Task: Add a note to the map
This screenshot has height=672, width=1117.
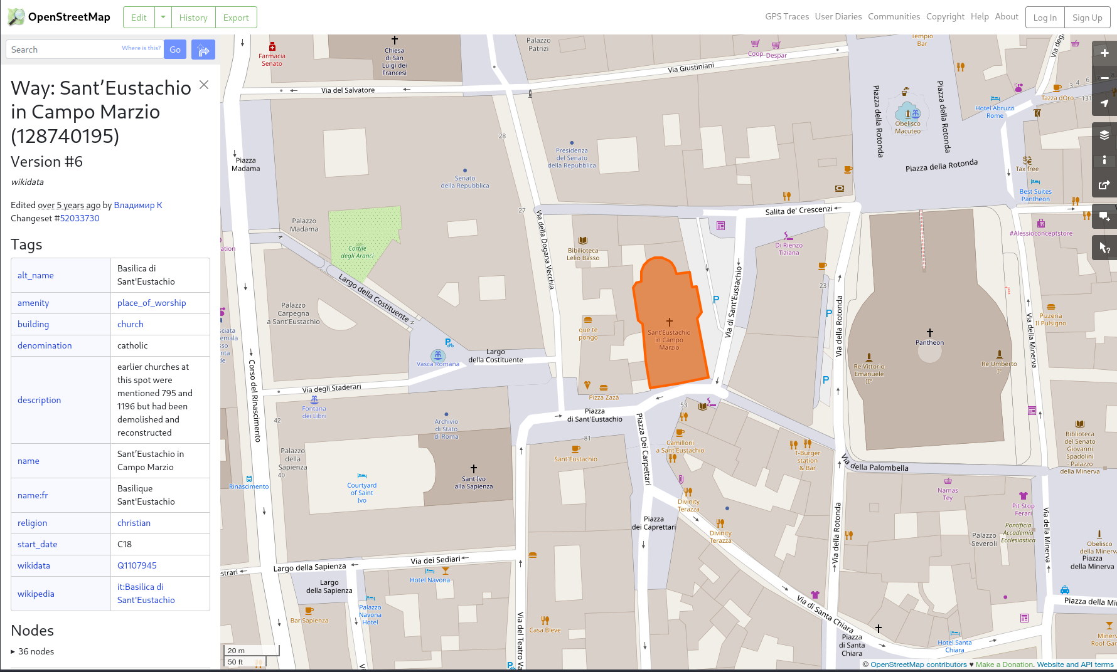Action: (1104, 216)
